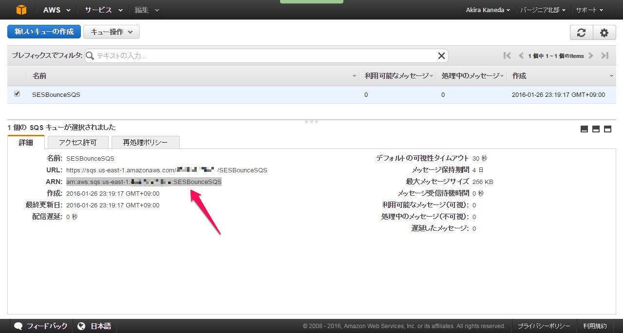The image size is (623, 333).
Task: Click the feedback speech bubble icon
Action: [19, 326]
